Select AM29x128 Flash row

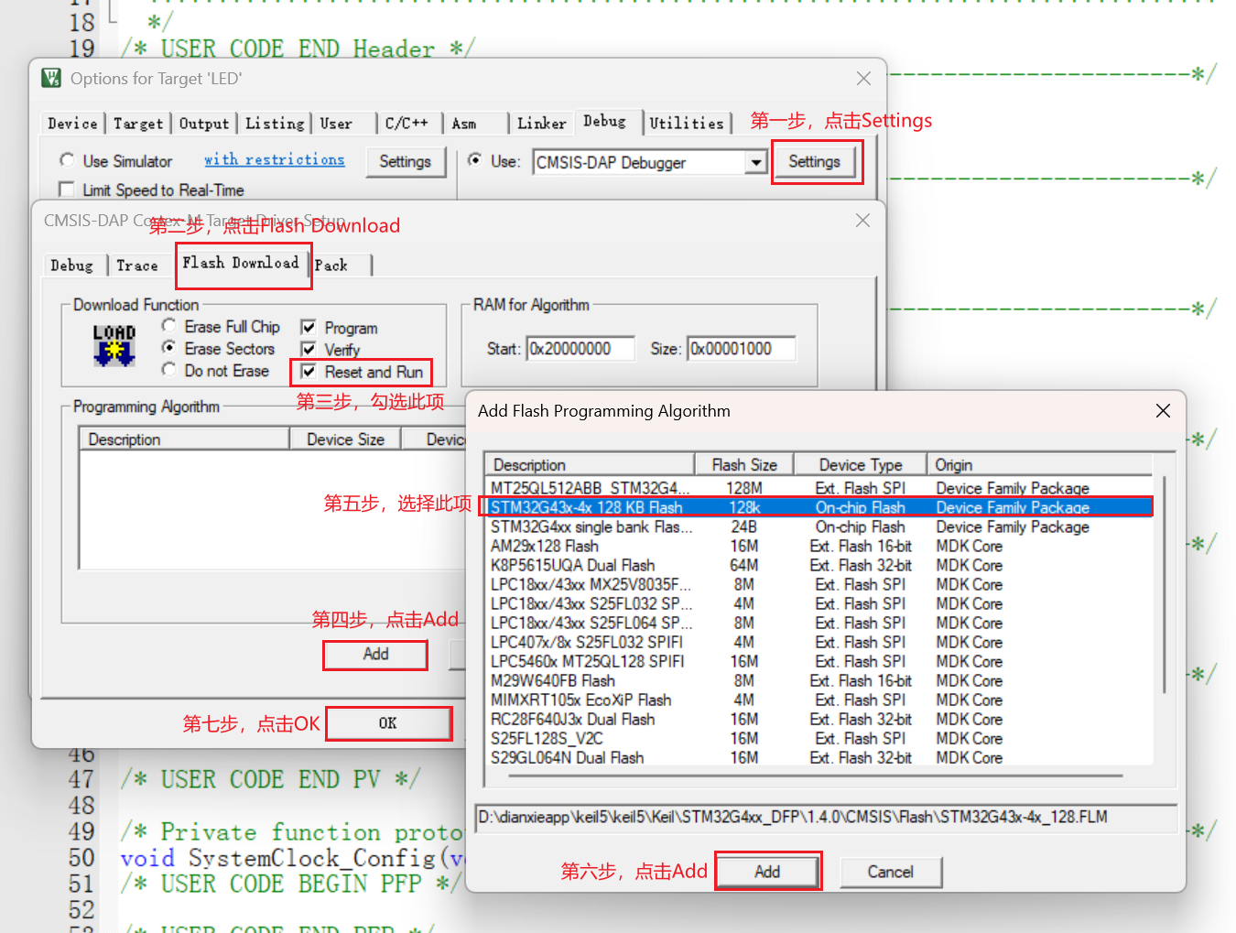[819, 546]
